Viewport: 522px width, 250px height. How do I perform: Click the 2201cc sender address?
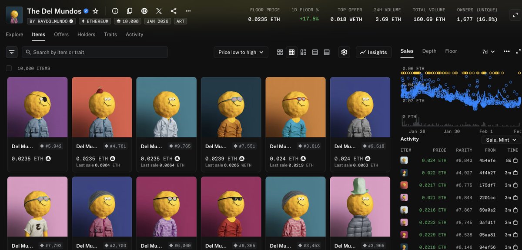click(487, 198)
